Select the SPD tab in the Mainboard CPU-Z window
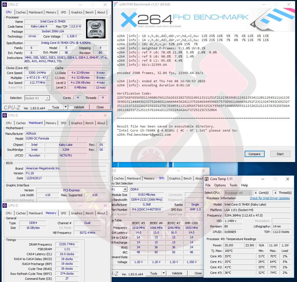Viewport: 297px width, 282px height. (64, 123)
